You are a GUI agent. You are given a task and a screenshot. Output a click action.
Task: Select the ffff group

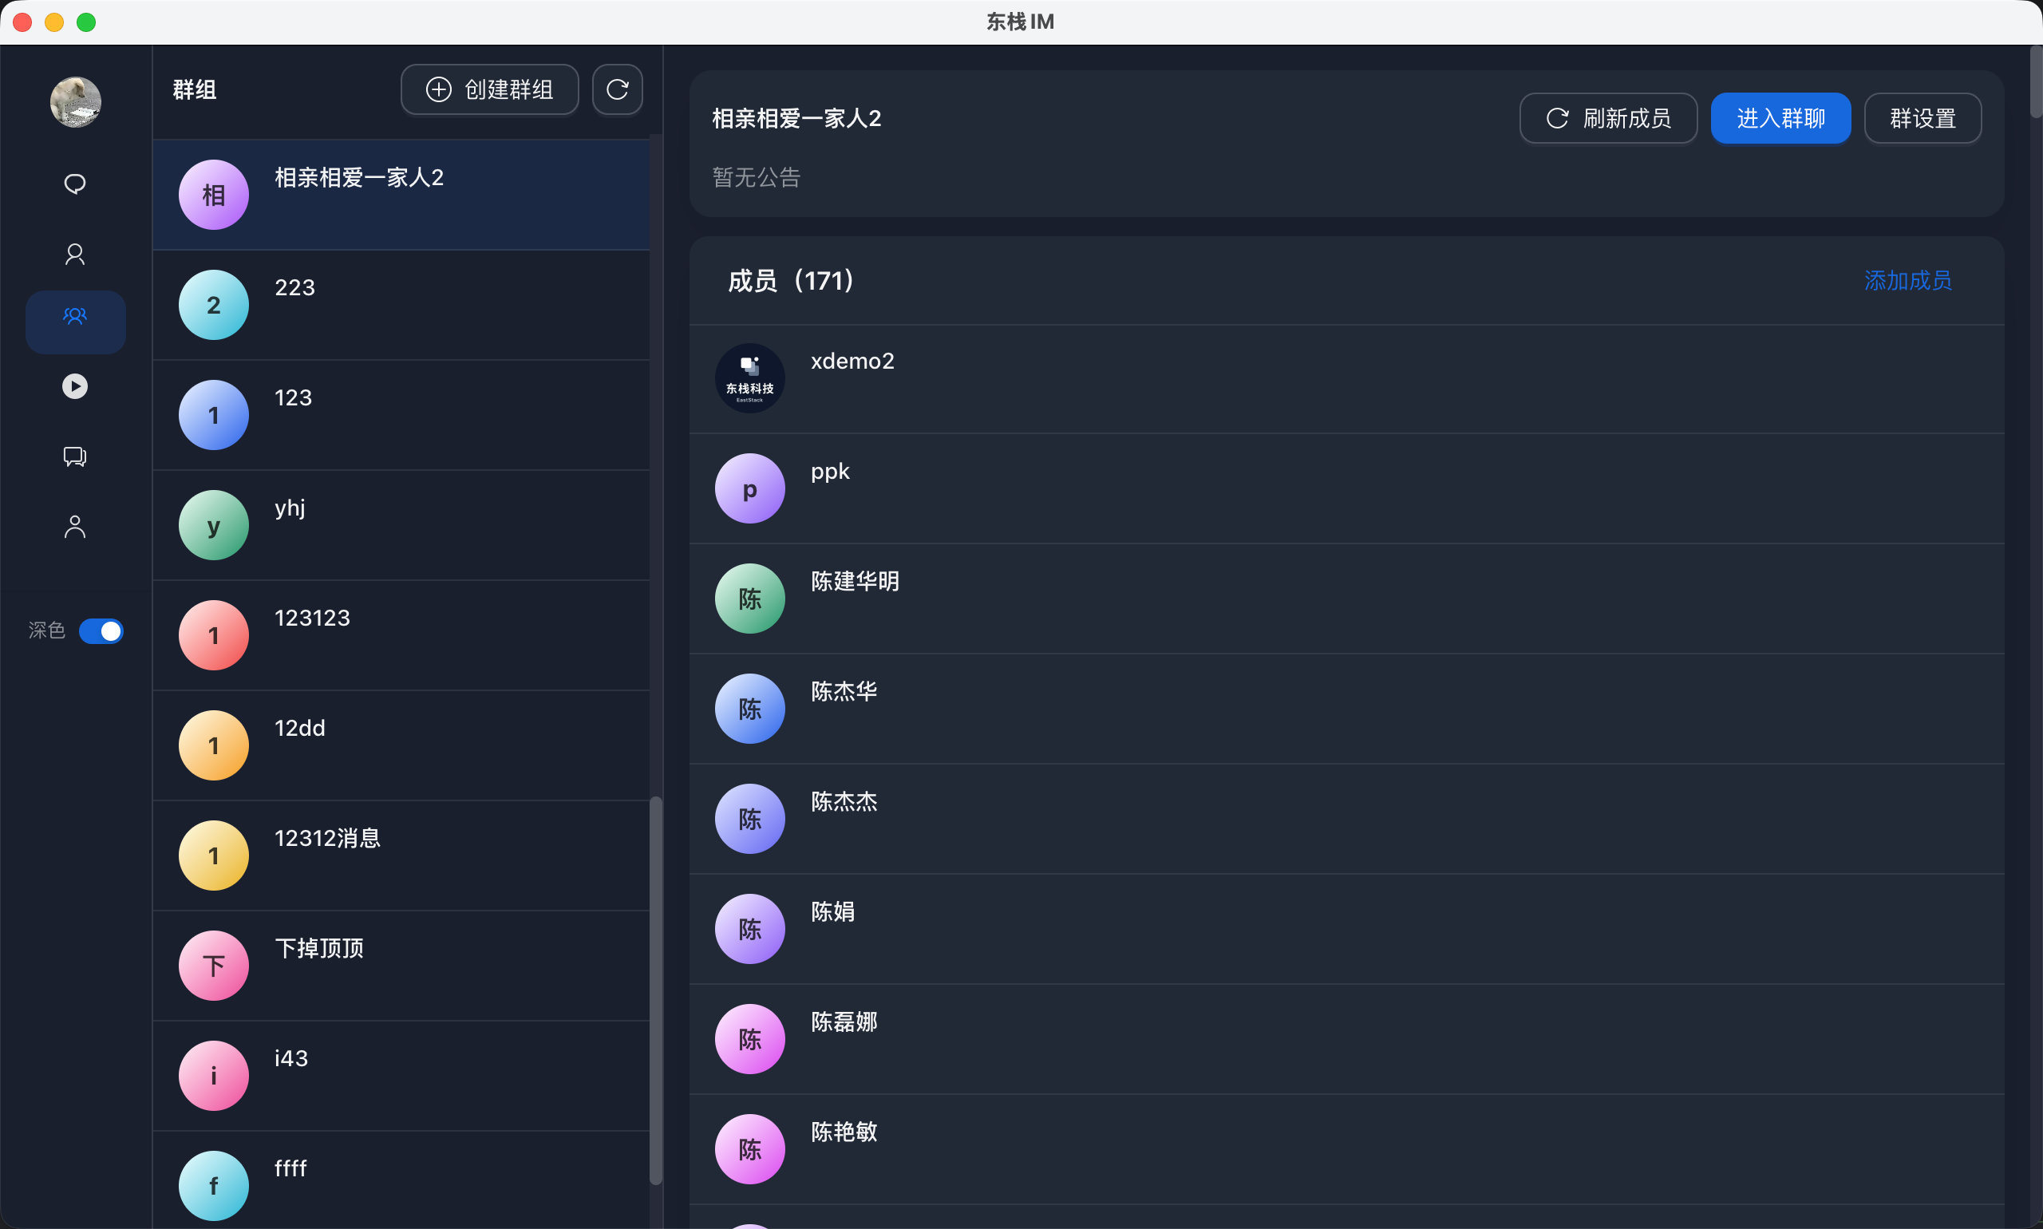tap(401, 1180)
